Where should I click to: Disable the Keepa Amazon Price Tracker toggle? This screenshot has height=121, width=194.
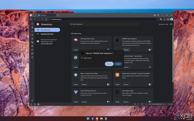108,84
